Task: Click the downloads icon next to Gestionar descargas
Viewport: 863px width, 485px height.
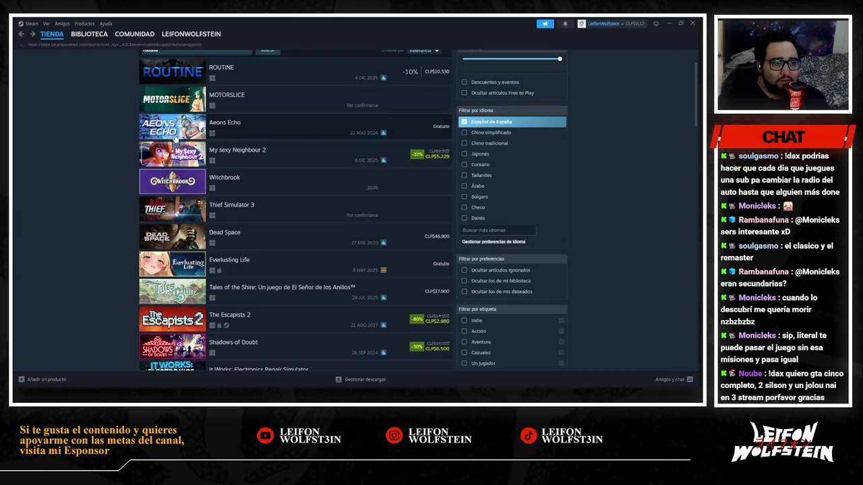Action: (x=338, y=379)
